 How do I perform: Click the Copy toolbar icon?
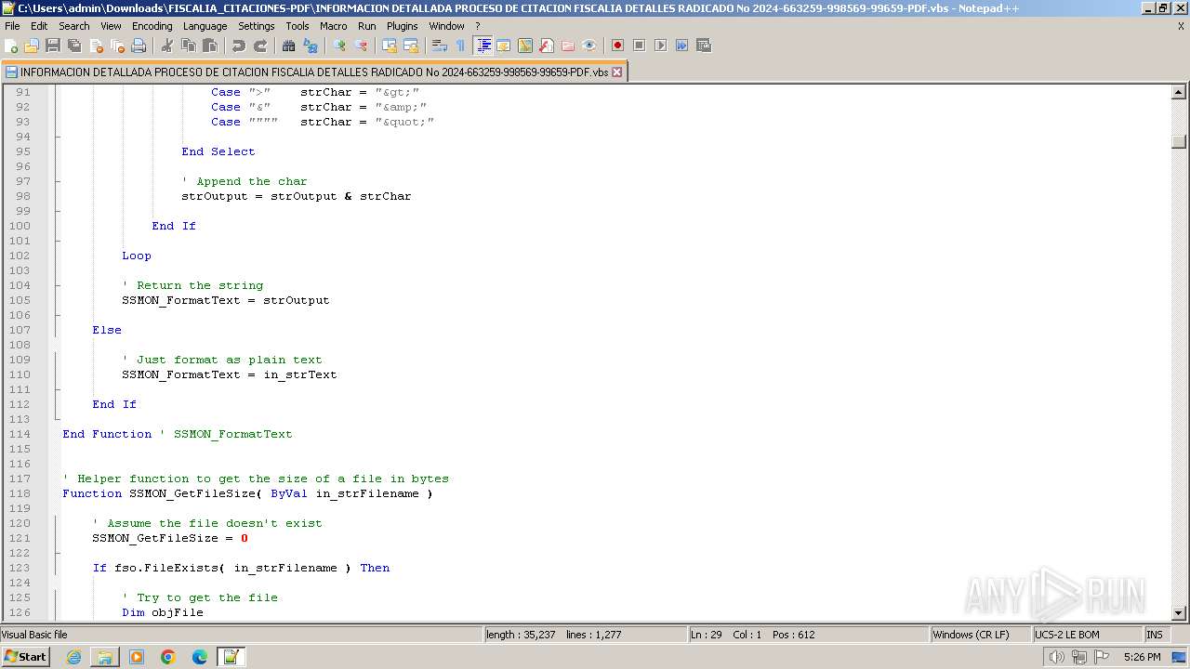(189, 46)
